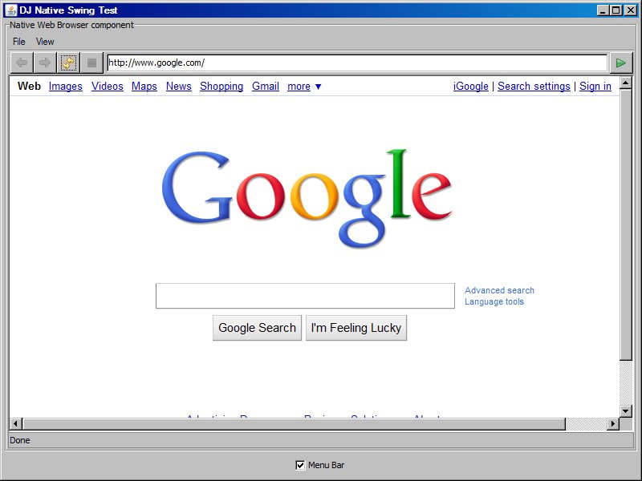Click the Google Search button

[257, 328]
